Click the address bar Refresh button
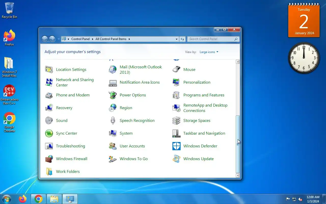 click(x=182, y=39)
